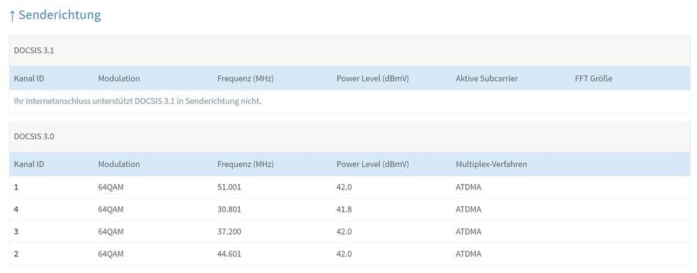Click ATDMA in channel 1 row
The image size is (697, 273).
(469, 187)
